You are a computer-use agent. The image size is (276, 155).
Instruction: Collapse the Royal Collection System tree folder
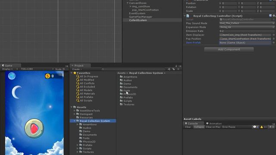(x=75, y=121)
